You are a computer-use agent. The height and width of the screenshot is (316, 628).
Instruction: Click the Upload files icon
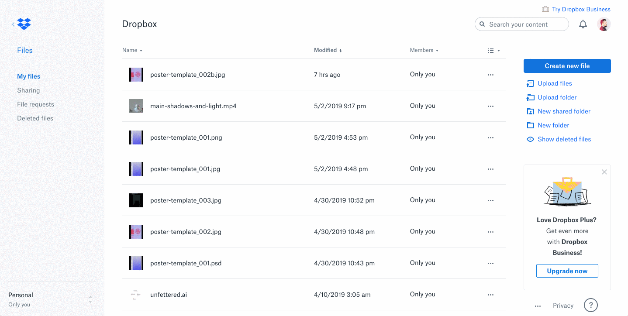point(530,83)
